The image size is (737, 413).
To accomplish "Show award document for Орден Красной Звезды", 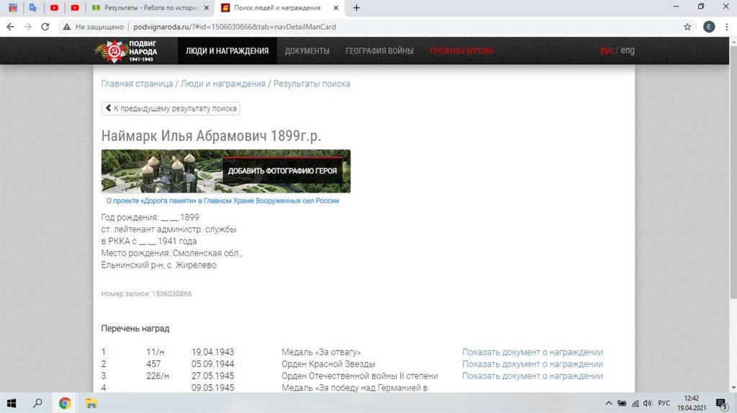I will tap(532, 364).
